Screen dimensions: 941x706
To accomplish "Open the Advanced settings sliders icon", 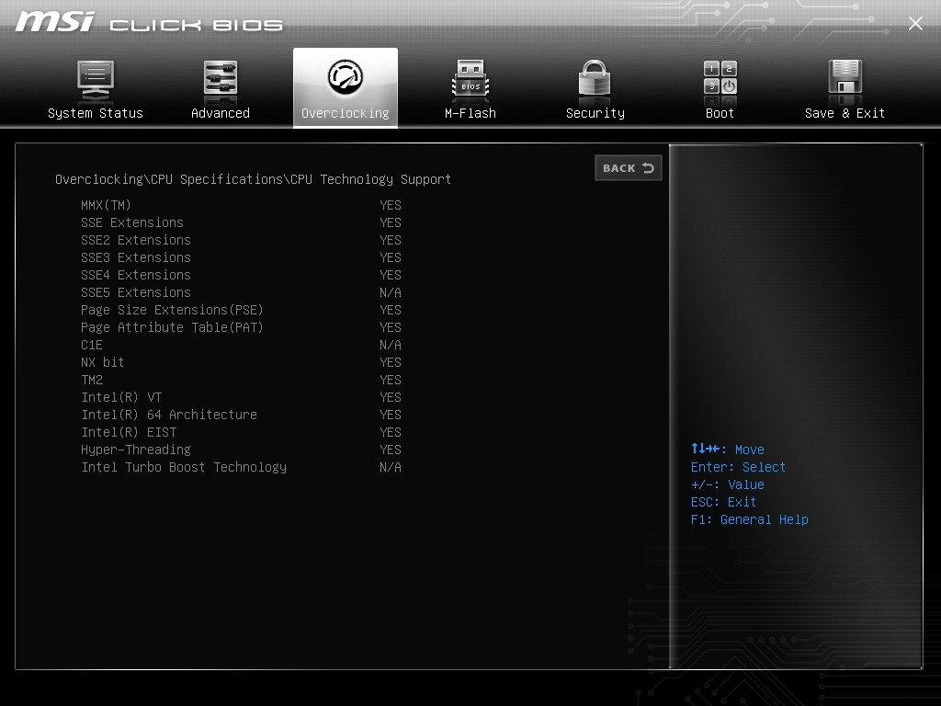I will [x=221, y=79].
